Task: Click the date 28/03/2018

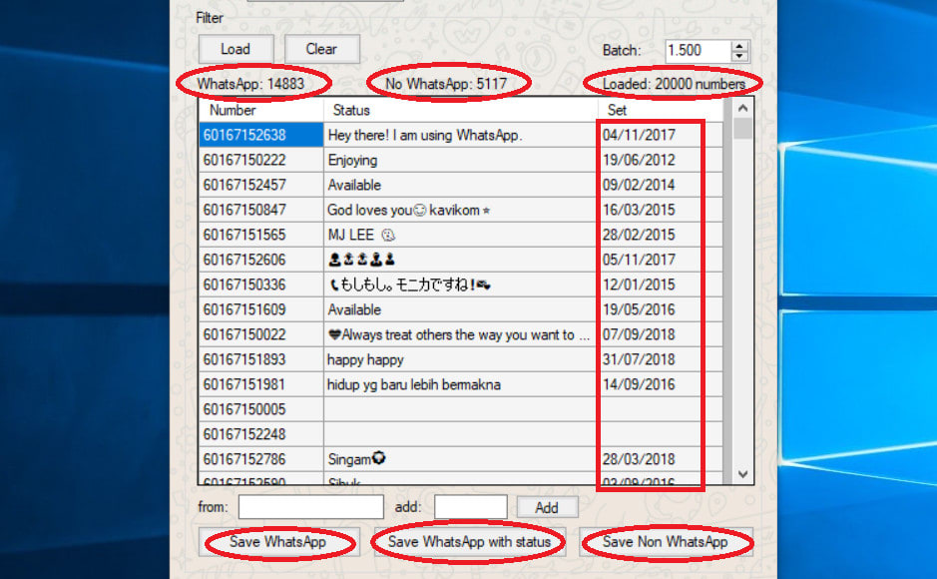Action: pos(639,459)
